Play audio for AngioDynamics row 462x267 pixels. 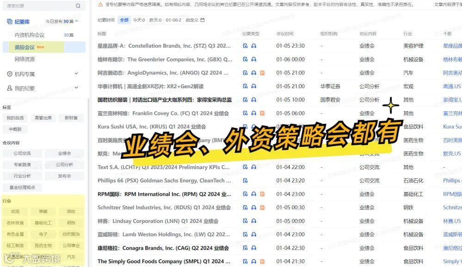(x=254, y=73)
